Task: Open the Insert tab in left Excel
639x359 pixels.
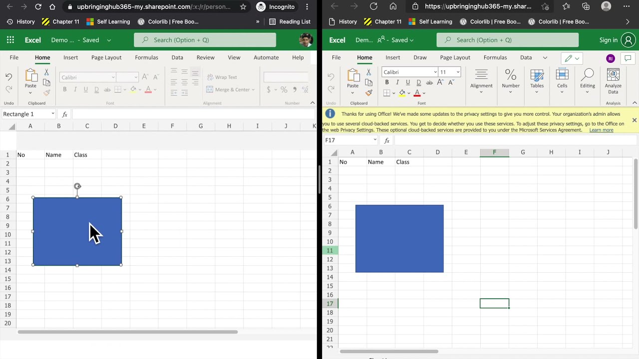Action: coord(71,57)
